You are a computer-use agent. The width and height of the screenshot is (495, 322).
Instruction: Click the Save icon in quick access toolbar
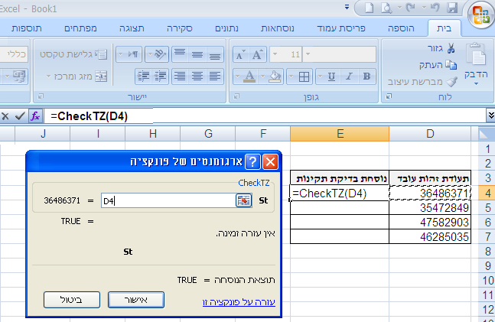pos(454,7)
